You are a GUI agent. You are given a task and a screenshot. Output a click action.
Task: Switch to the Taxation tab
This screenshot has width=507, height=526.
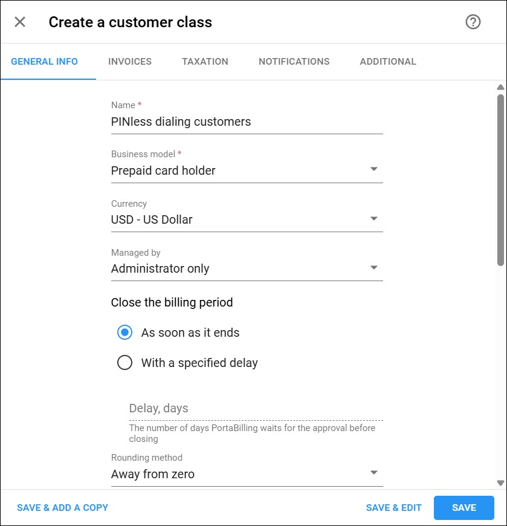click(205, 62)
